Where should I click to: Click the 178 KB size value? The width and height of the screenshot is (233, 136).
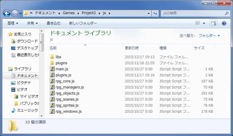[207, 111]
